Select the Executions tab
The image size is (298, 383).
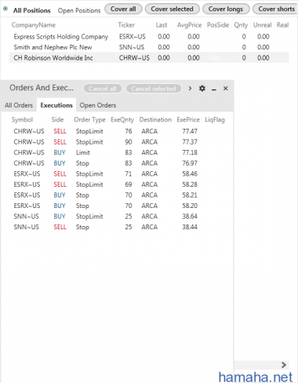pos(56,105)
